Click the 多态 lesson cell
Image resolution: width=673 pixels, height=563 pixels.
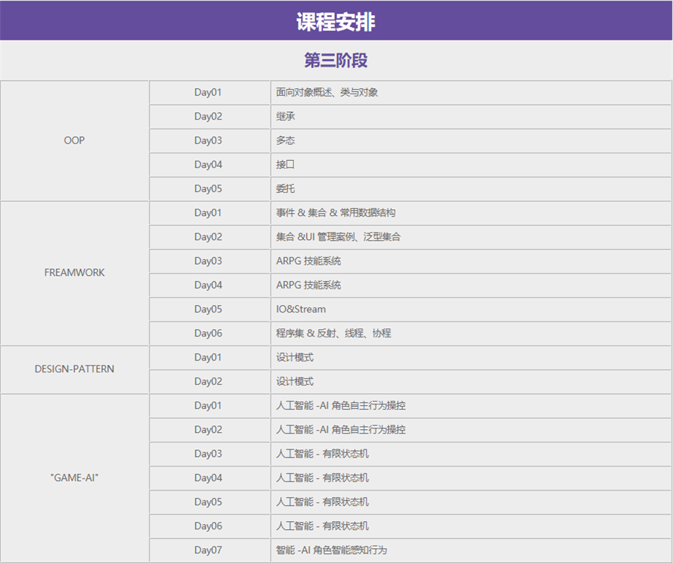pyautogui.click(x=285, y=141)
